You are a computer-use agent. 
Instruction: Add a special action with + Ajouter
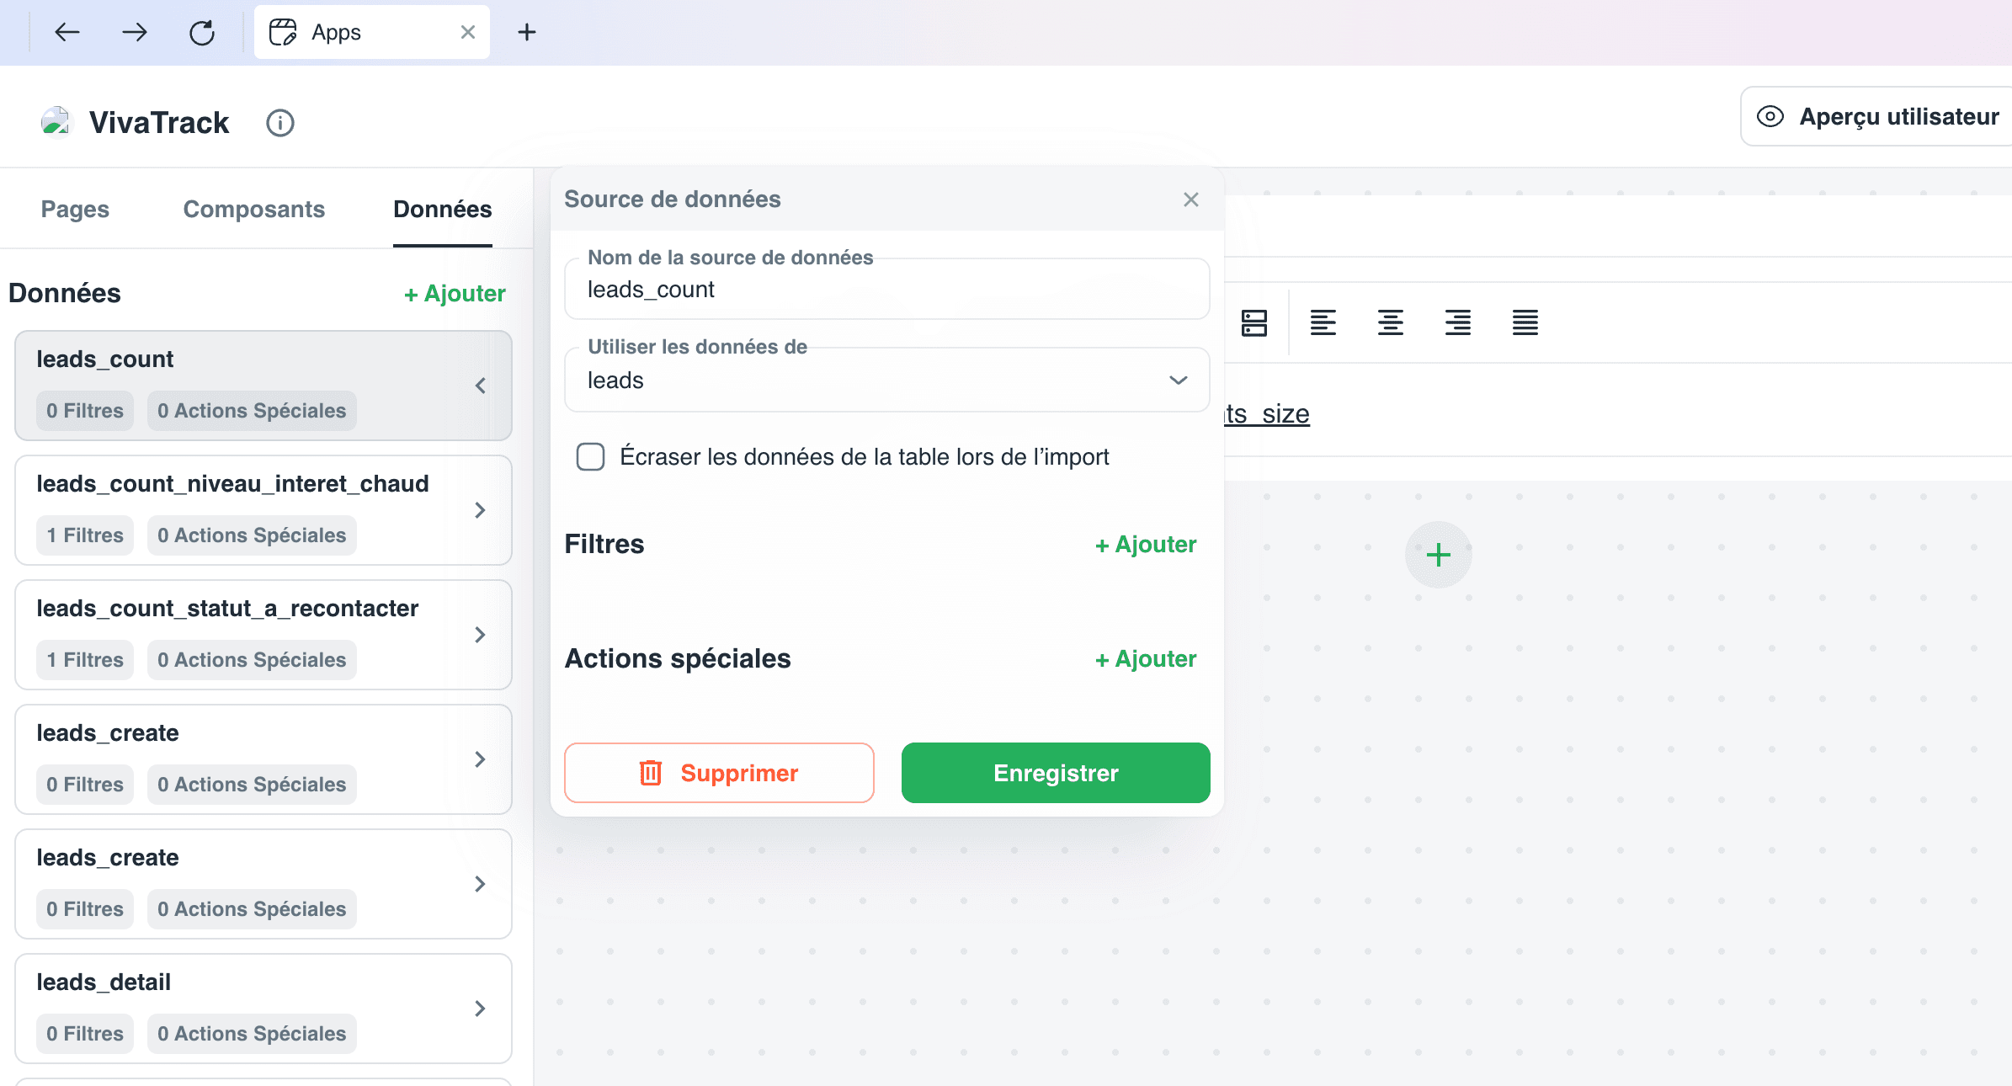pos(1146,659)
